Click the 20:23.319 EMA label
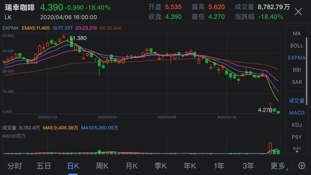 click(86, 28)
